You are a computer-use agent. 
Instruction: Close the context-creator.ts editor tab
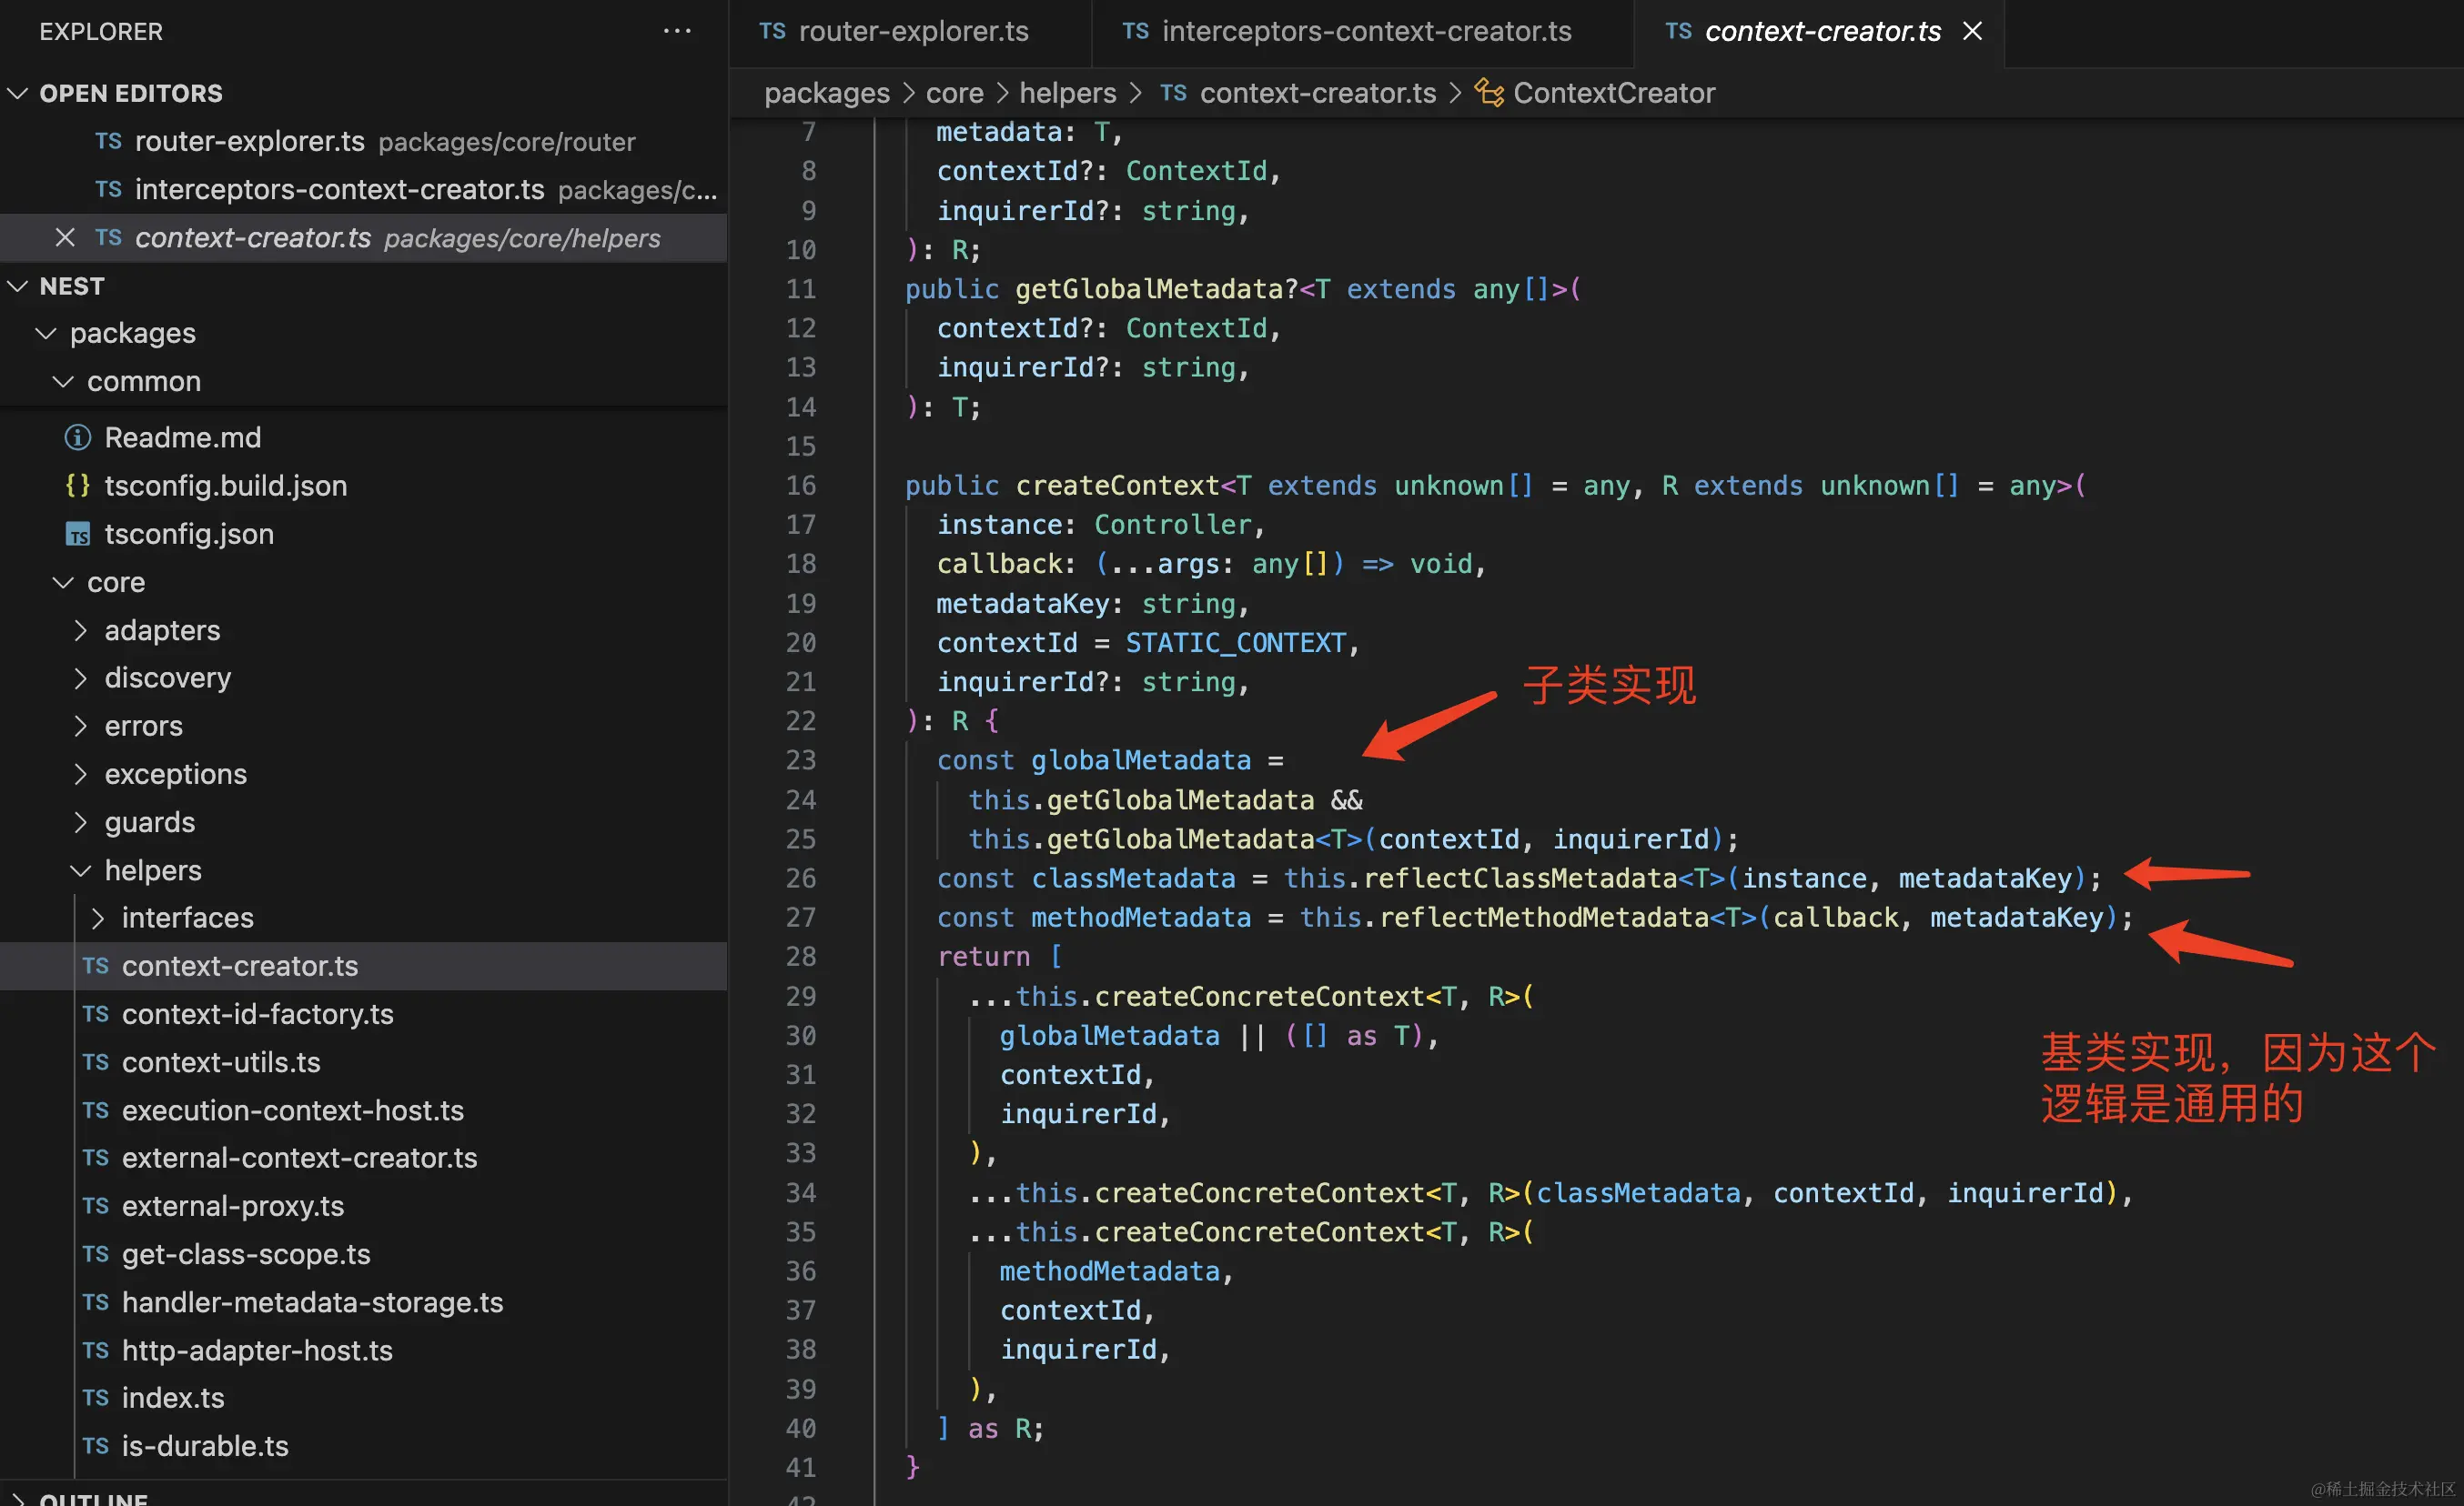[1972, 31]
